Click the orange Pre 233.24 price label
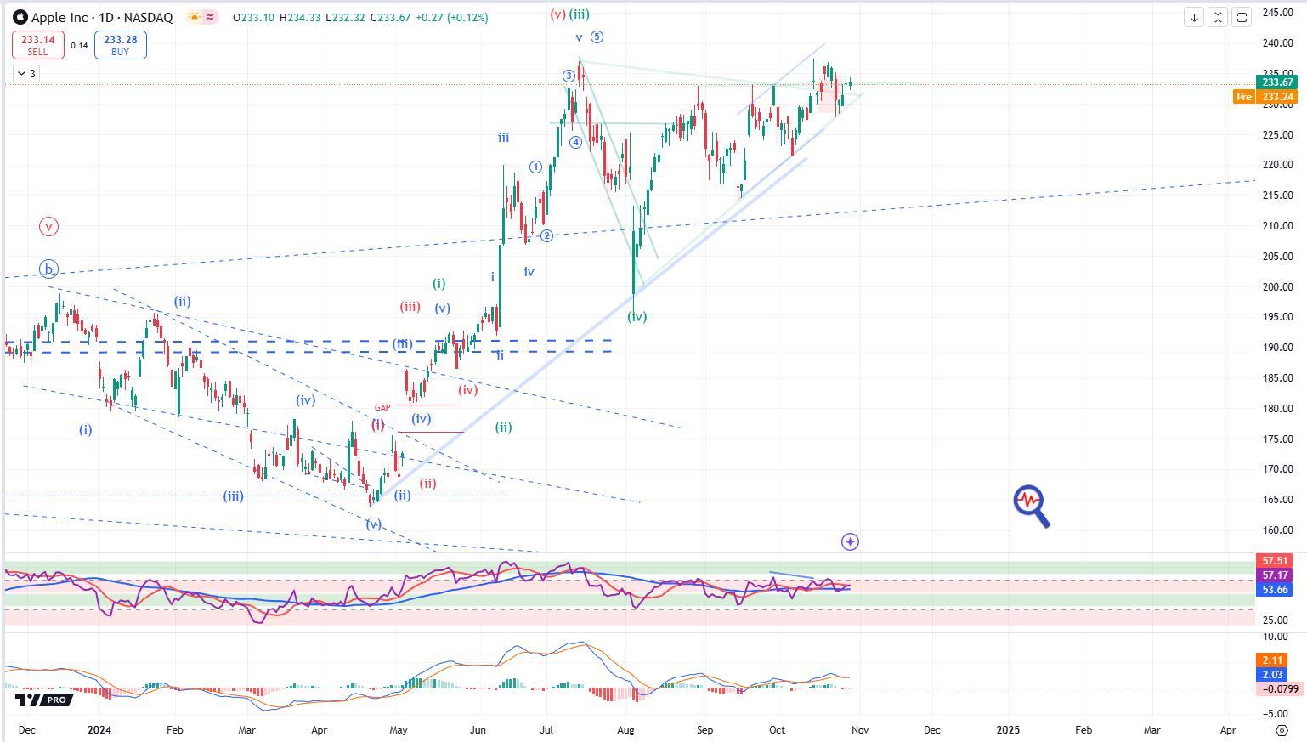The image size is (1307, 742). 1265,97
